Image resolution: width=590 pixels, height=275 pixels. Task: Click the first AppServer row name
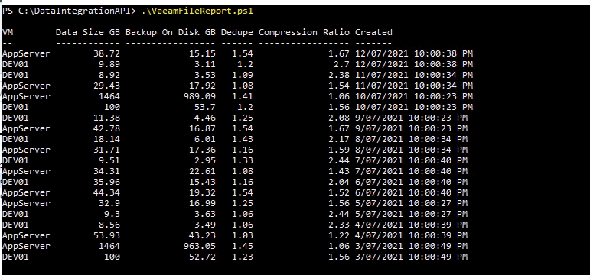[26, 53]
